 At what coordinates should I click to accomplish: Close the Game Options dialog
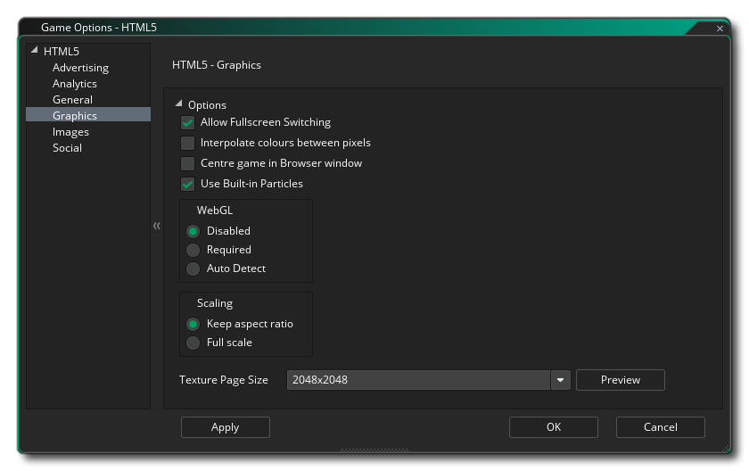pos(720,29)
